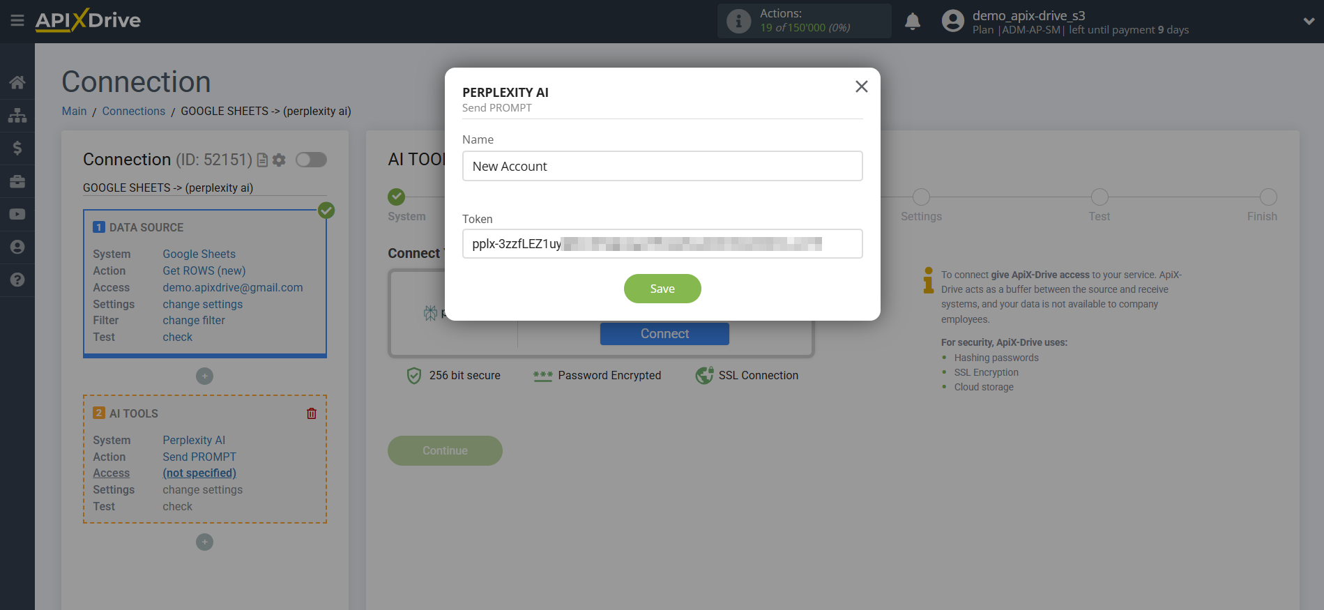Viewport: 1324px width, 610px height.
Task: Click the Actions counter panel
Action: (x=805, y=21)
